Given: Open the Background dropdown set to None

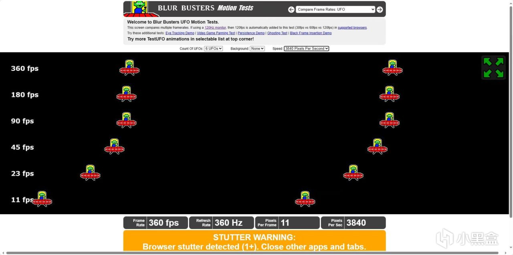Looking at the screenshot, I should pos(257,48).
